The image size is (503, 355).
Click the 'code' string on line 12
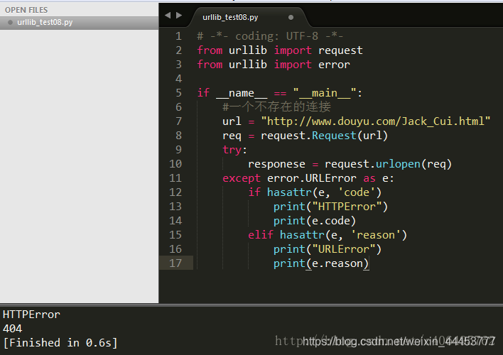point(357,192)
